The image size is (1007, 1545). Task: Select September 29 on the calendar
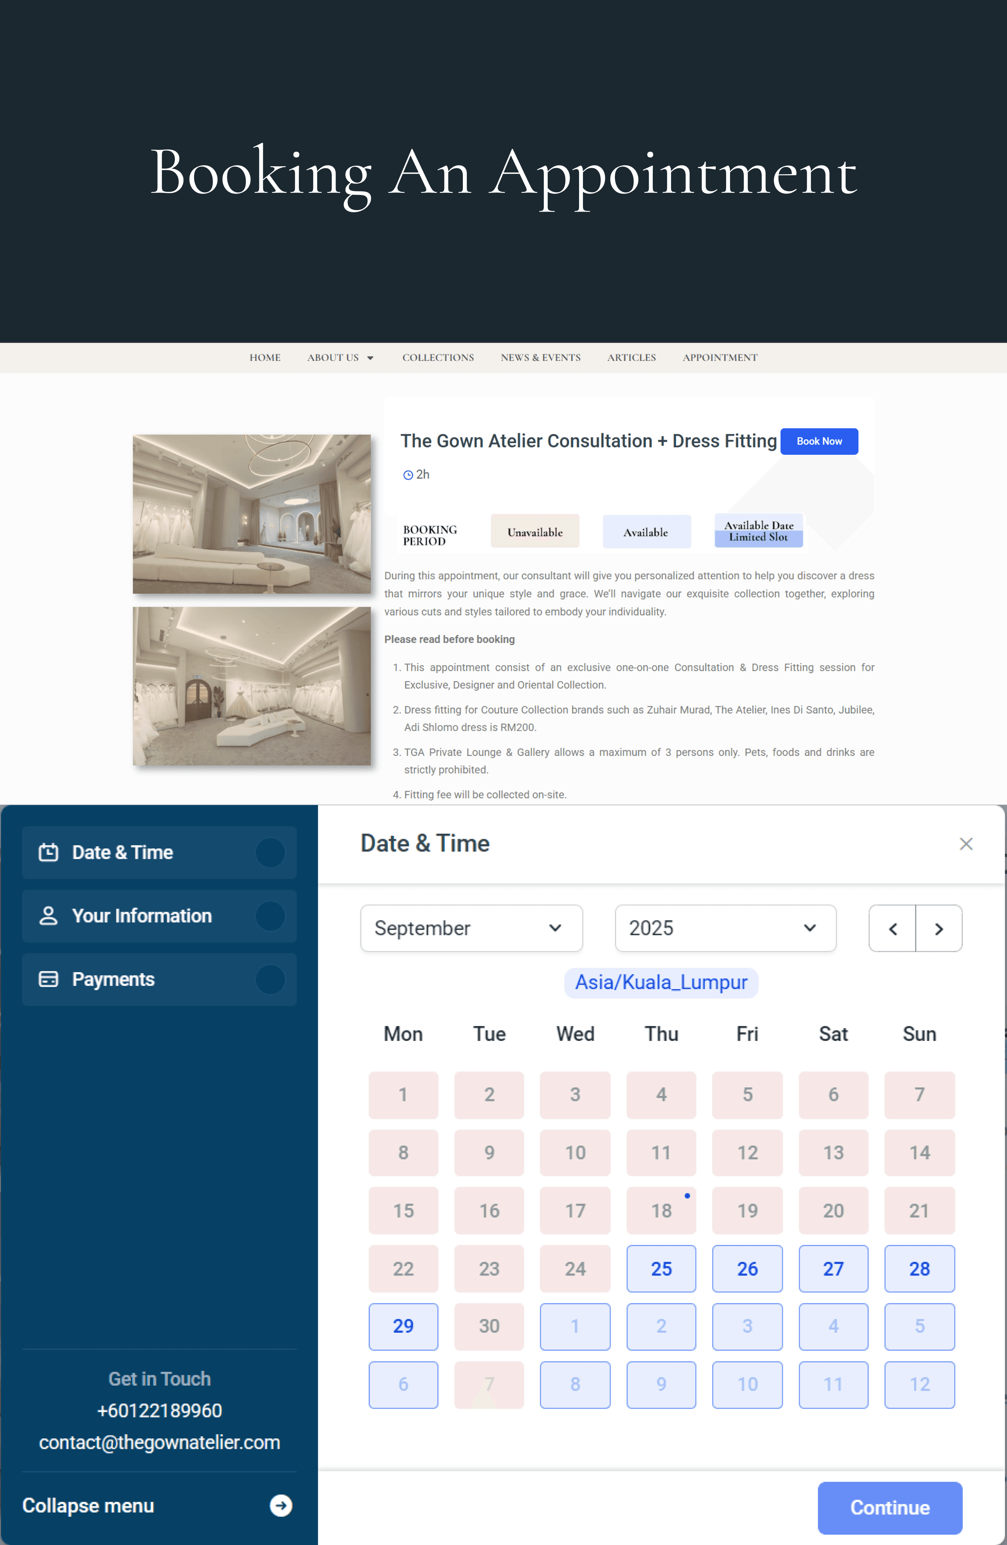point(403,1326)
